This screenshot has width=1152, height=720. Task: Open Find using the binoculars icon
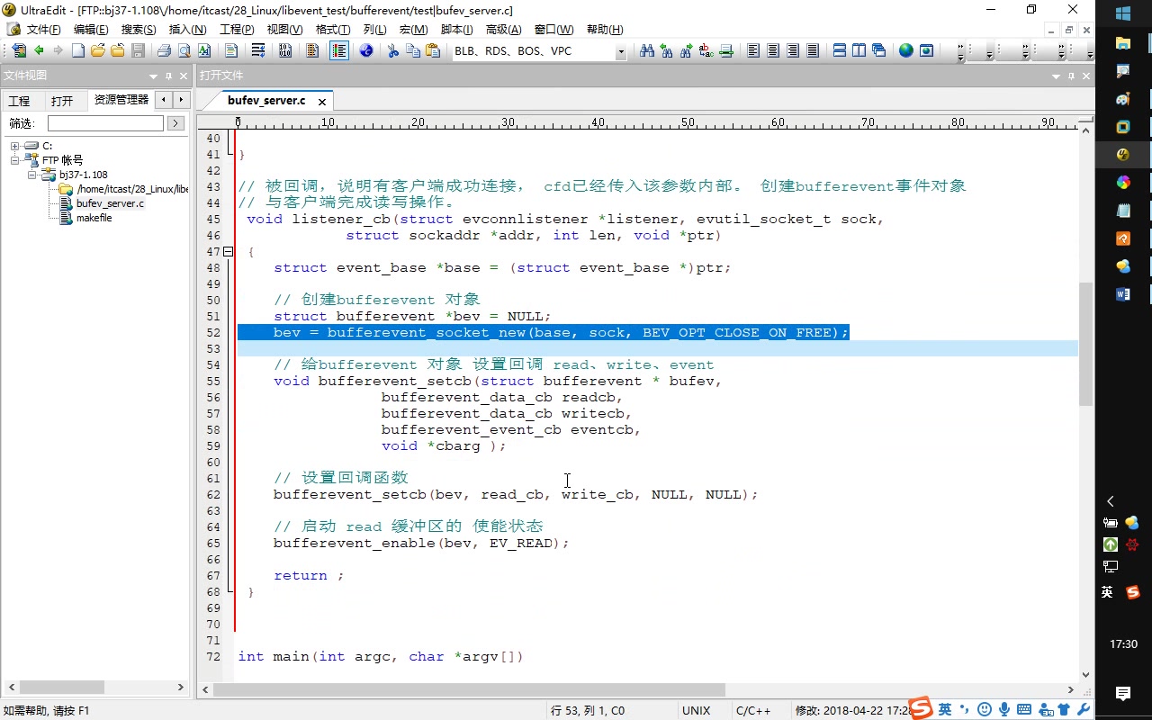tap(647, 51)
